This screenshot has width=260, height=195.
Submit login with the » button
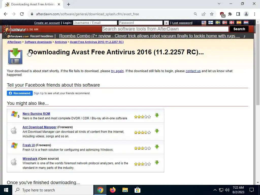tap(166, 23)
